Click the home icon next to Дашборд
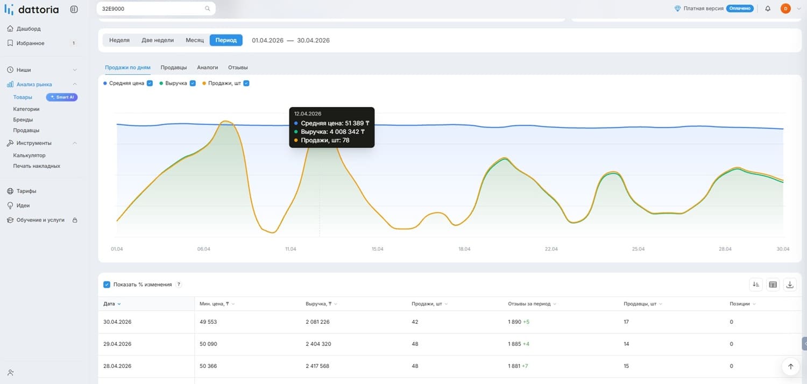 pyautogui.click(x=10, y=29)
